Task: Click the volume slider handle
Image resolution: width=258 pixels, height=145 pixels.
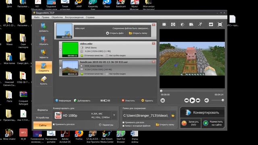Action: pos(223,100)
